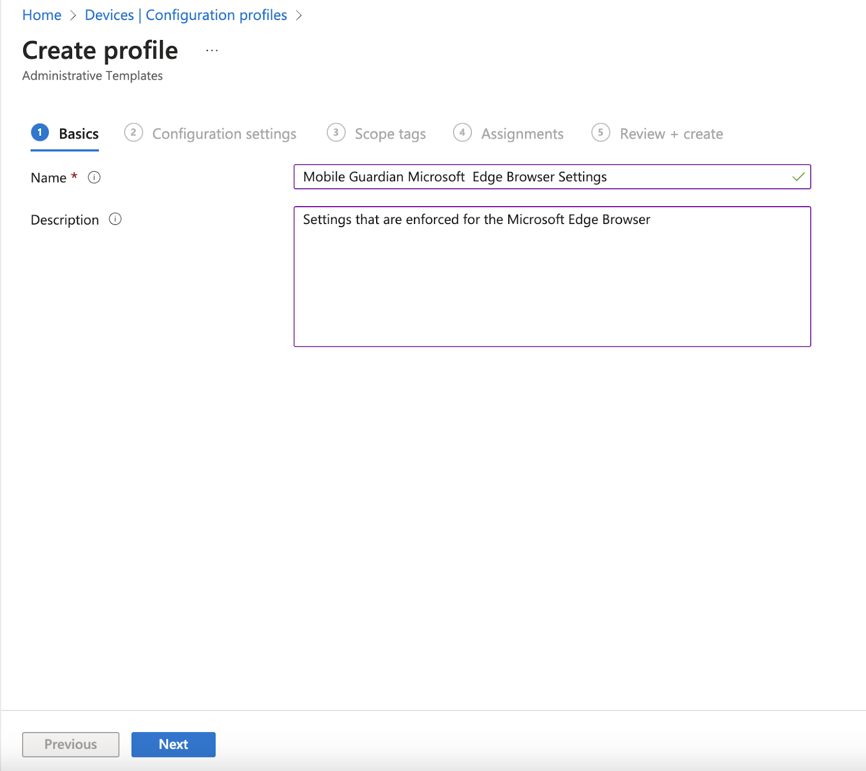Screen dimensions: 866x771
Task: Click the step 5 circle for Review + create
Action: pyautogui.click(x=600, y=133)
